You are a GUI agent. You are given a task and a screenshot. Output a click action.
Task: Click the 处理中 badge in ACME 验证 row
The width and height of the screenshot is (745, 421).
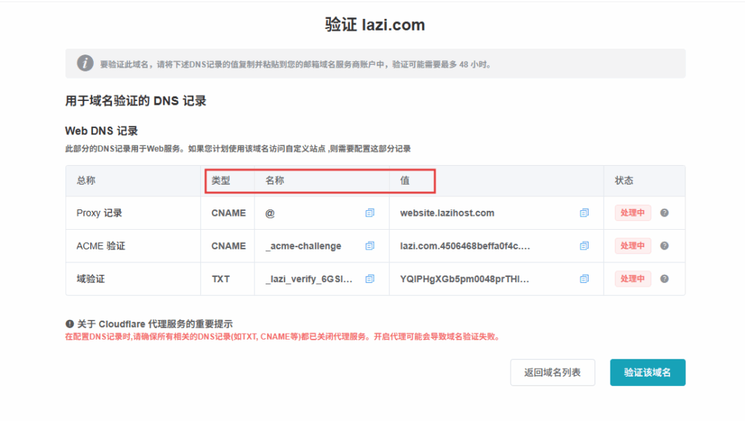pos(632,246)
